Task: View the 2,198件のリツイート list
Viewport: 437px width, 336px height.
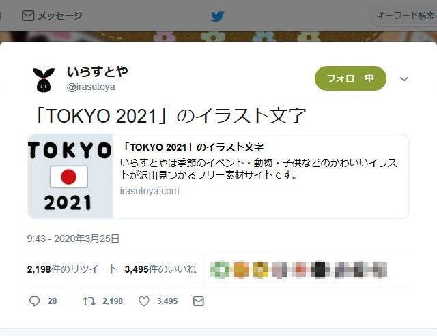Action: pos(72,269)
